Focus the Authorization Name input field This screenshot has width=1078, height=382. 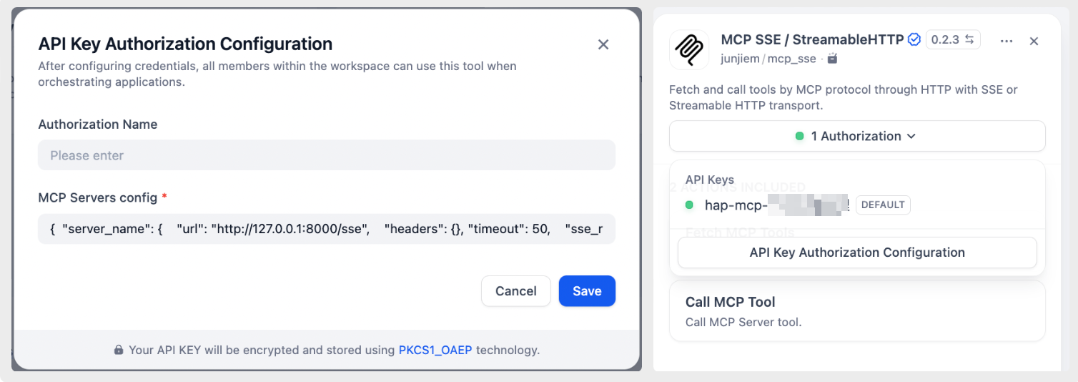(327, 155)
